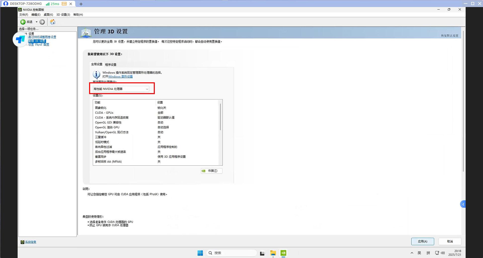Open the 3D 设置(3) menu
483x258 pixels.
63,15
